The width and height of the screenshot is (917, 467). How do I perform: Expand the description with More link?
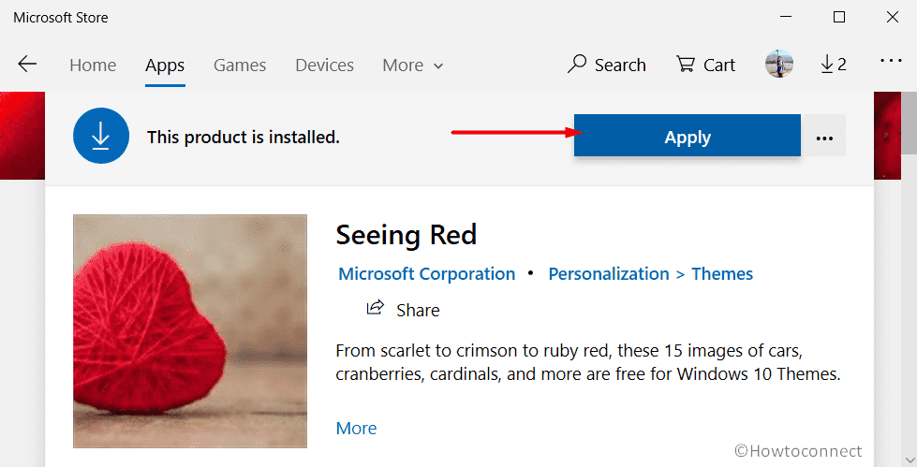click(356, 429)
